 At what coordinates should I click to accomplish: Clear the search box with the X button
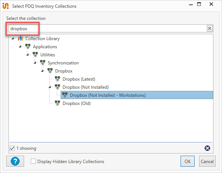[209, 28]
